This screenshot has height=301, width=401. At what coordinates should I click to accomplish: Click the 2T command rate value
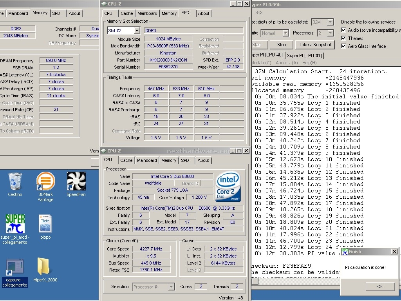tap(56, 110)
